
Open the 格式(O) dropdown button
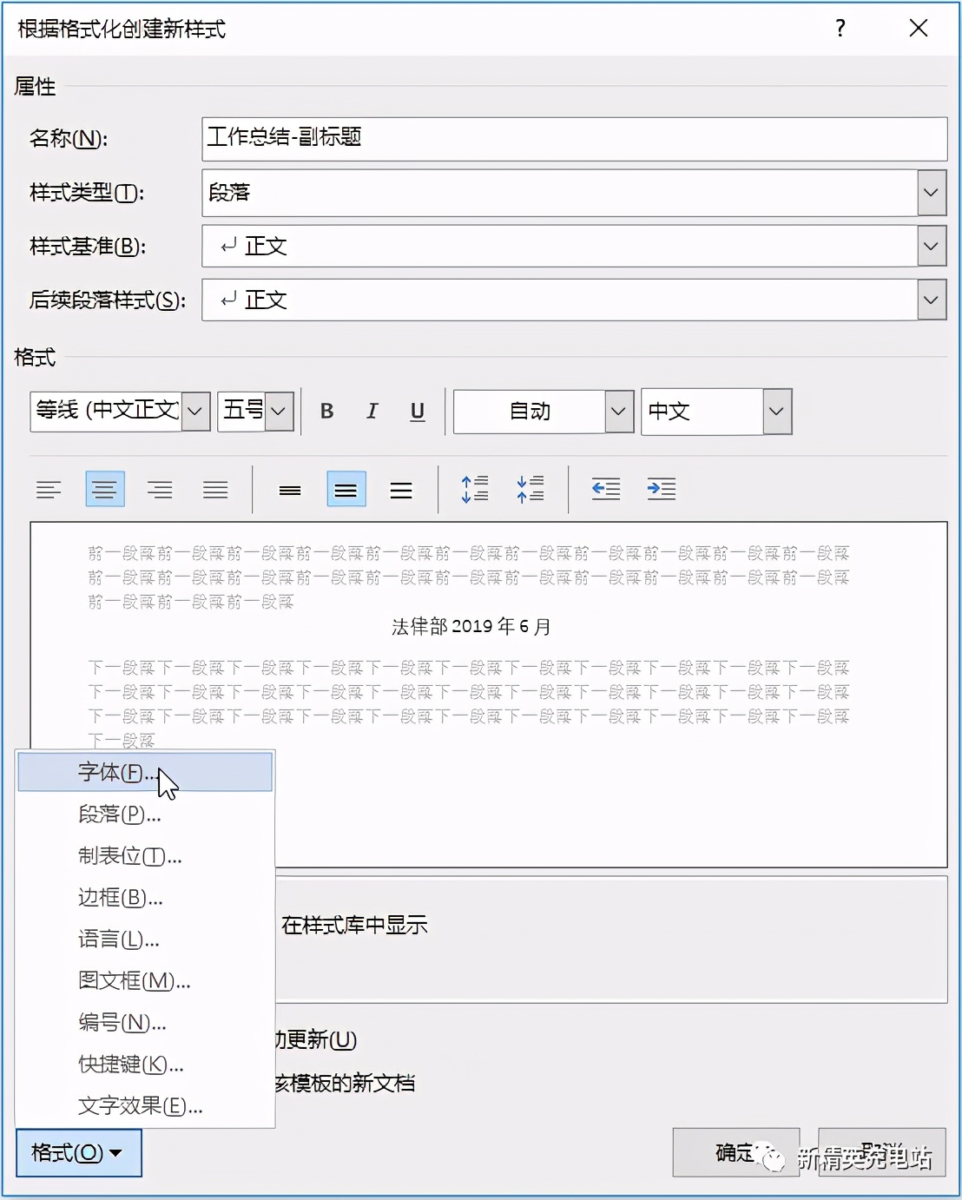79,1153
